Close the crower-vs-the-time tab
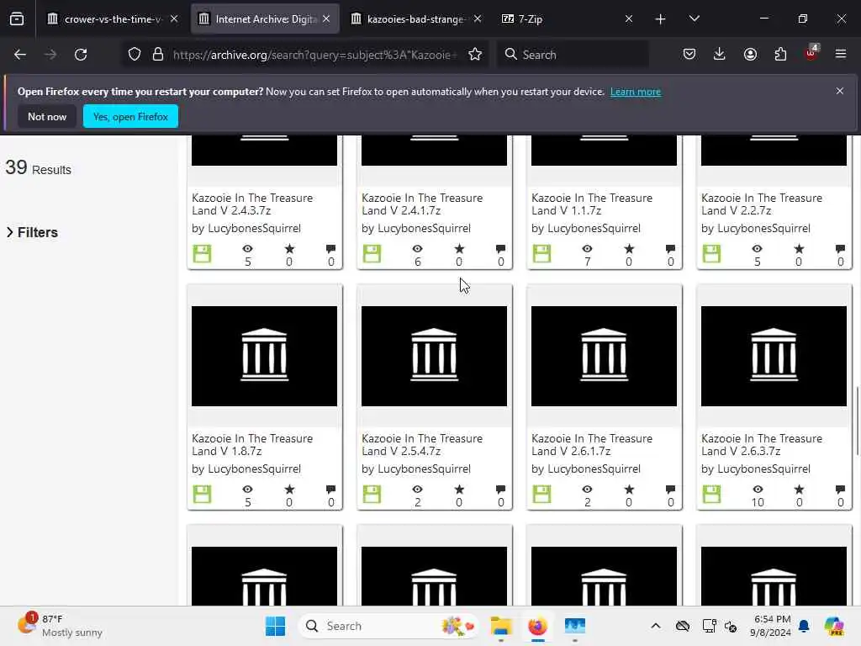Screen dimensions: 861x646 pyautogui.click(x=174, y=19)
